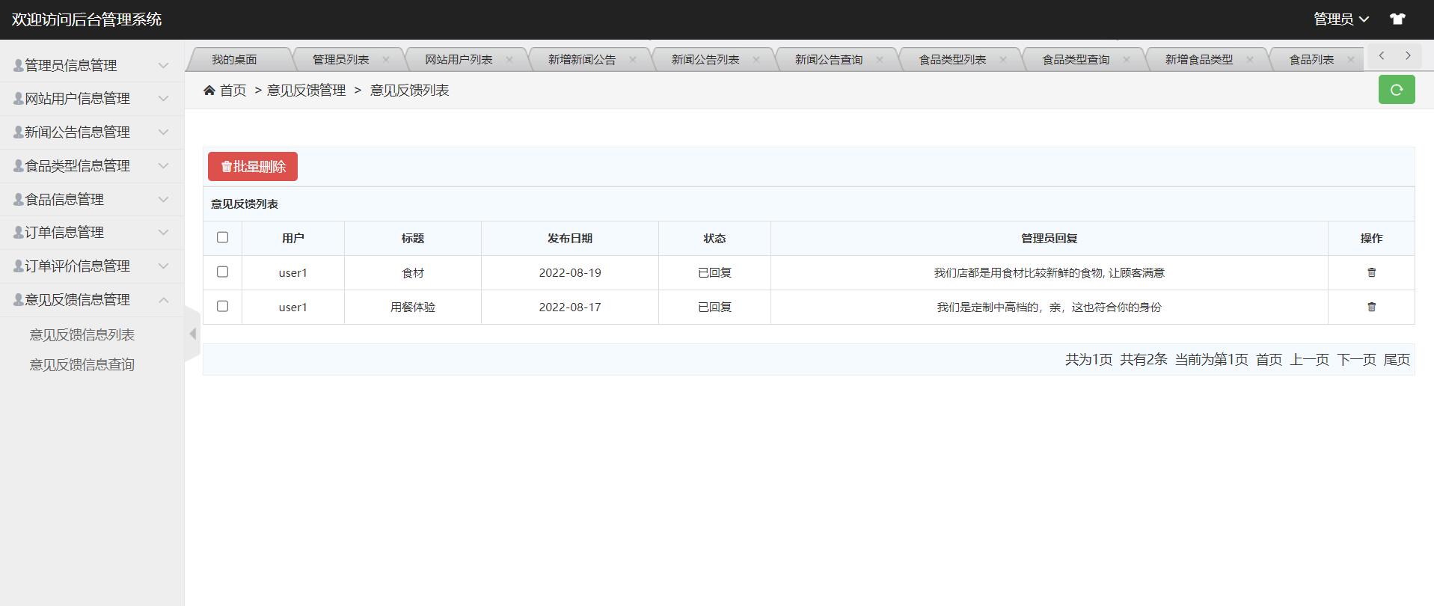The height and width of the screenshot is (606, 1434).
Task: Expand the 管理员信息管理 sidebar menu
Action: pyautogui.click(x=92, y=65)
